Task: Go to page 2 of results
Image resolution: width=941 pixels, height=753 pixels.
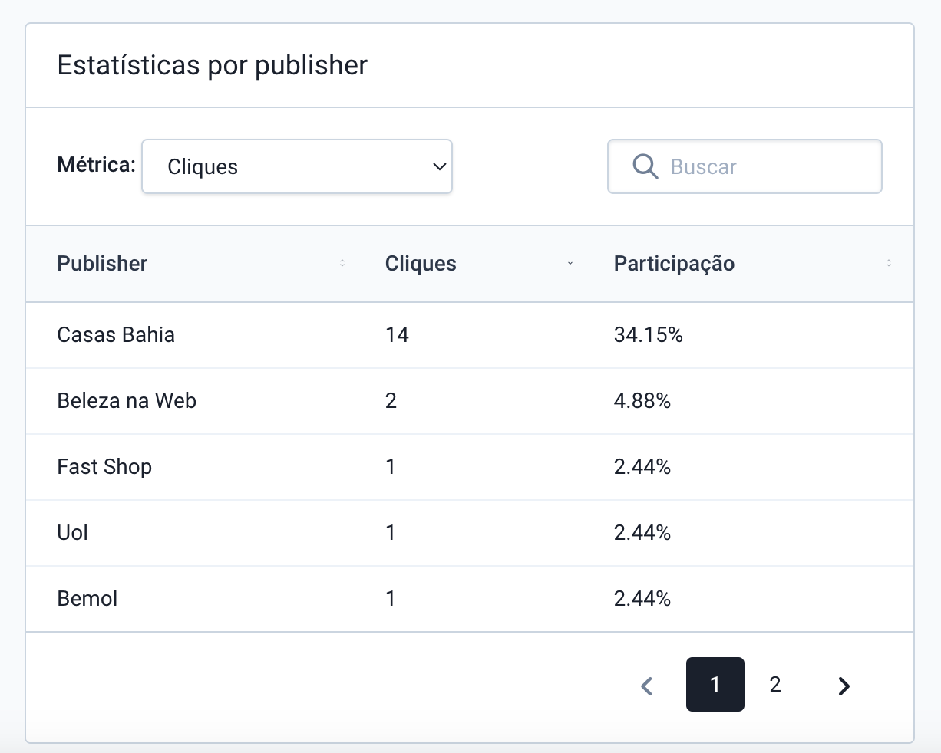Action: [775, 684]
